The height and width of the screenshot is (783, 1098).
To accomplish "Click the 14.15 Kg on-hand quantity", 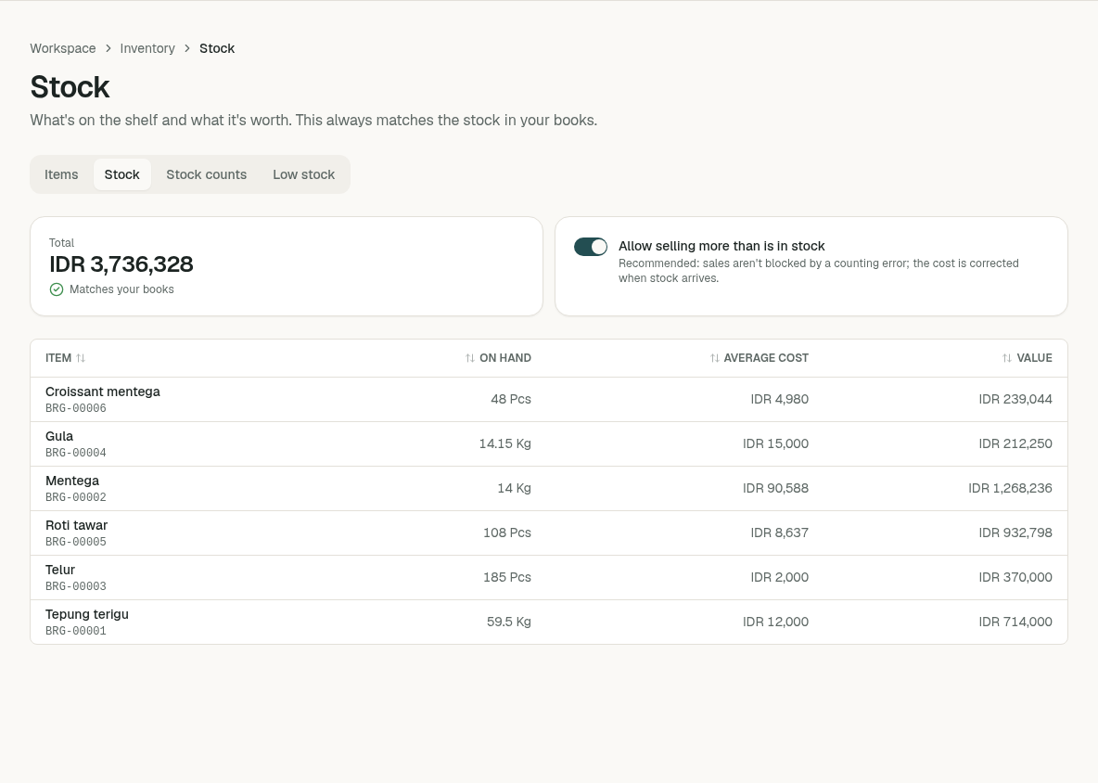I will 504,443.
